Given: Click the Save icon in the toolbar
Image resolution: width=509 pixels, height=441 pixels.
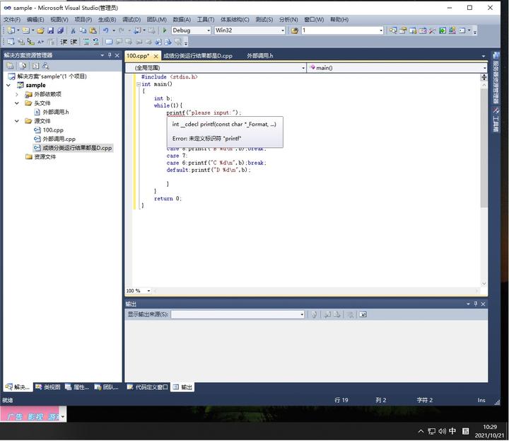Looking at the screenshot, I should coord(51,30).
